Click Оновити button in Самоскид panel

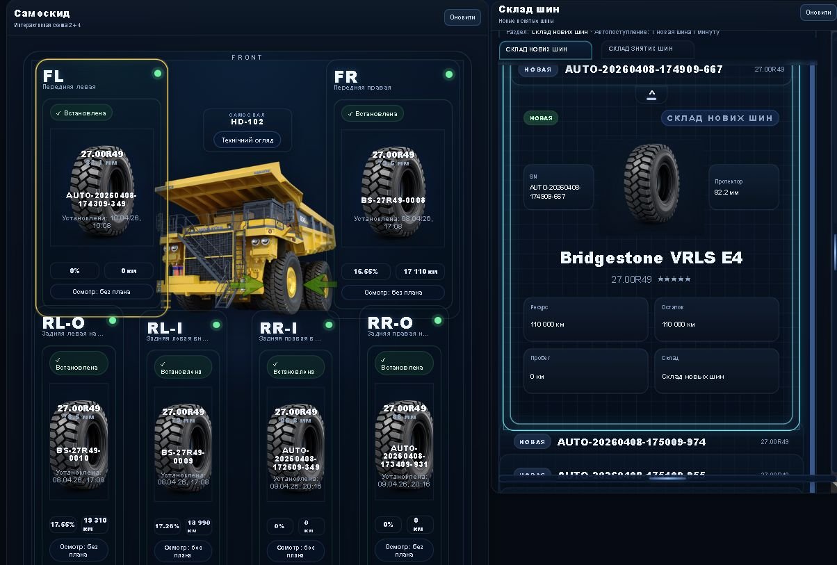click(462, 17)
